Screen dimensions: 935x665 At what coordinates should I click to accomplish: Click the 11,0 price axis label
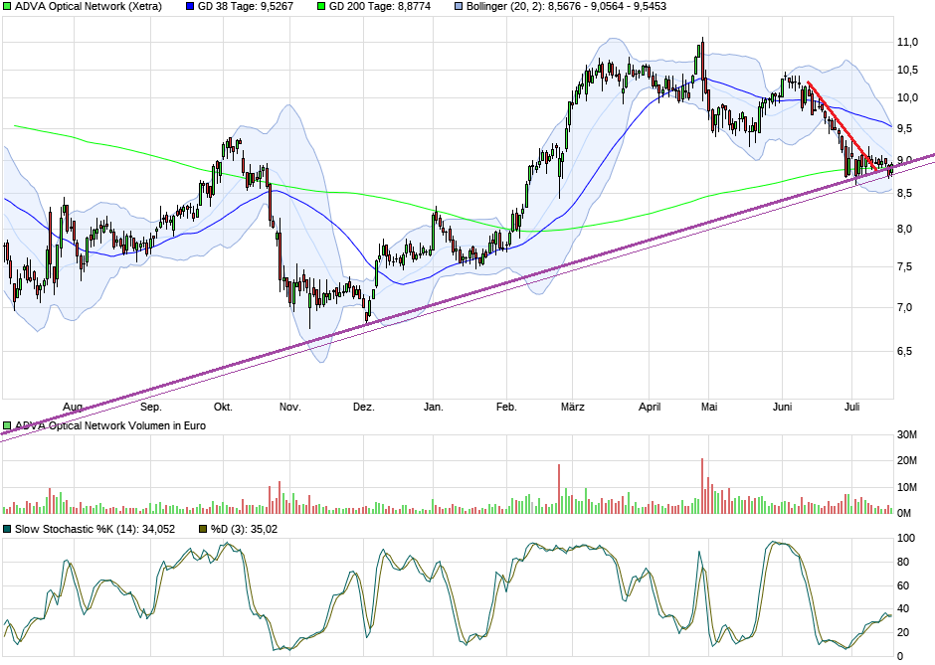point(907,43)
